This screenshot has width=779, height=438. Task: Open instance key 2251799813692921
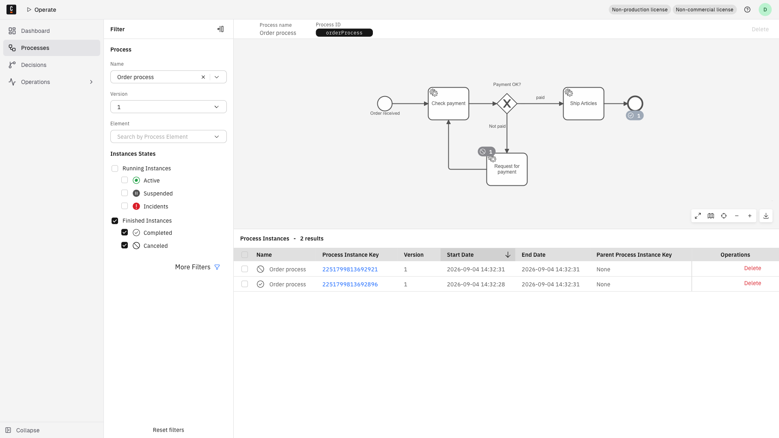click(350, 269)
